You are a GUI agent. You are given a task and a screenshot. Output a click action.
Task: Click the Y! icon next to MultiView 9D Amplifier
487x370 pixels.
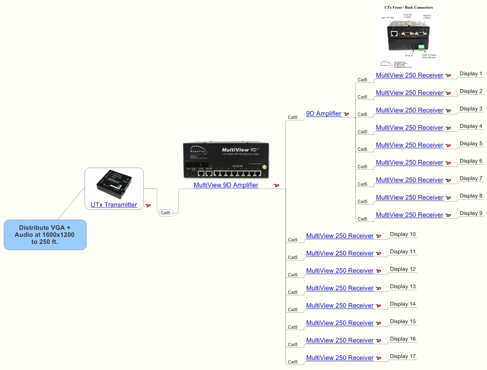tap(276, 186)
